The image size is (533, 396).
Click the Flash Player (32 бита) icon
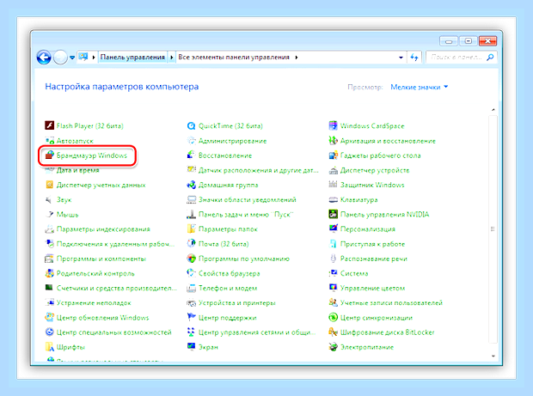50,125
